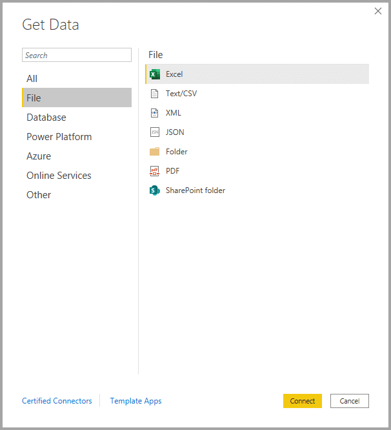Screen dimensions: 391x430
Task: Show Online Services connectors
Action: [59, 176]
